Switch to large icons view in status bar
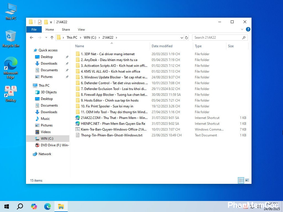This screenshot has width=283, height=212. point(247,180)
